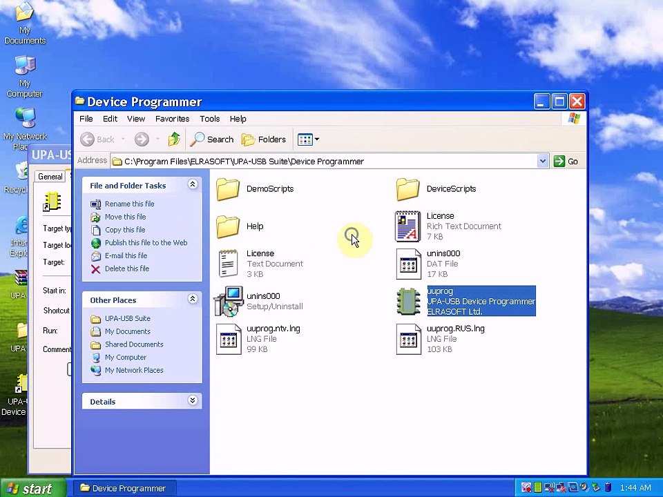Click the taskbar clock
Screen dimensions: 663x497
click(x=635, y=488)
